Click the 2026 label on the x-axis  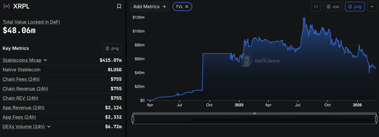[357, 105]
